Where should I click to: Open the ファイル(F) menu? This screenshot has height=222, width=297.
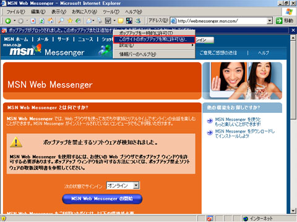click(x=16, y=12)
